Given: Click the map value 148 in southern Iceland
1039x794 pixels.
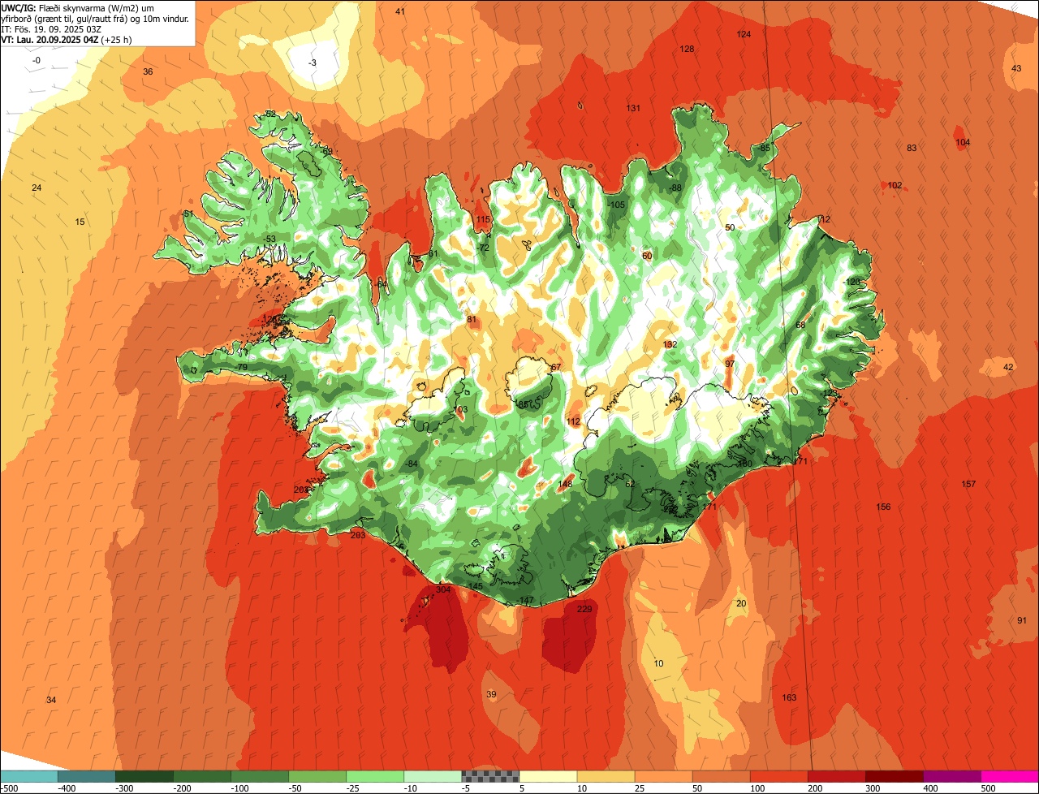Looking at the screenshot, I should (x=566, y=484).
